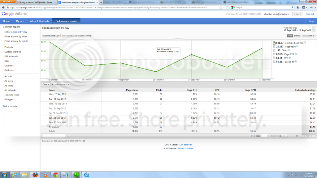Go to previous page of table results

tap(306, 136)
